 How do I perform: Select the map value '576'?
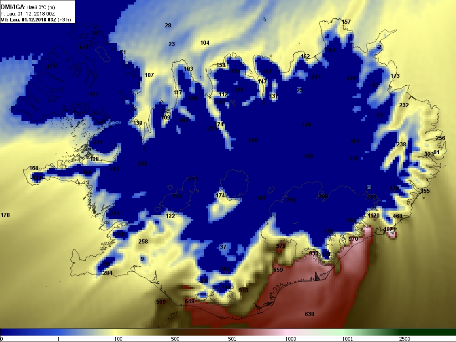[x=280, y=246]
